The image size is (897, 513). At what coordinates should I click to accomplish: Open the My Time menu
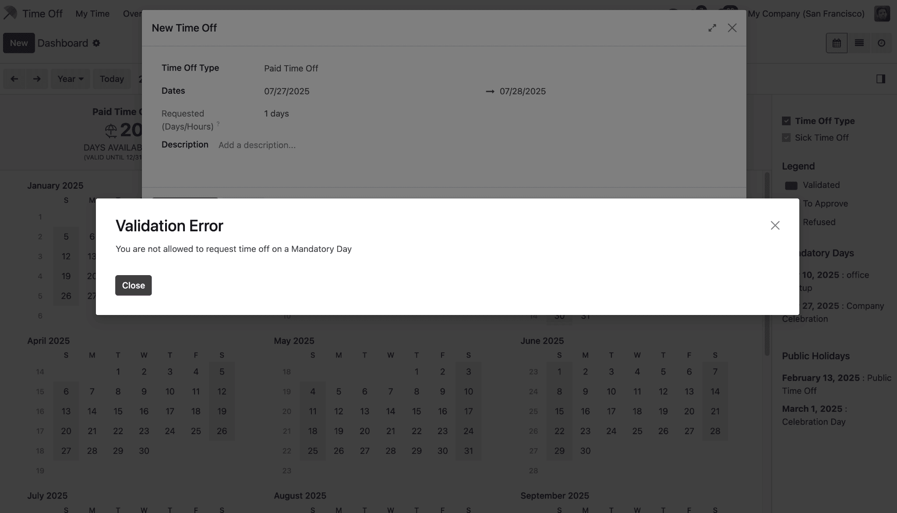coord(92,14)
